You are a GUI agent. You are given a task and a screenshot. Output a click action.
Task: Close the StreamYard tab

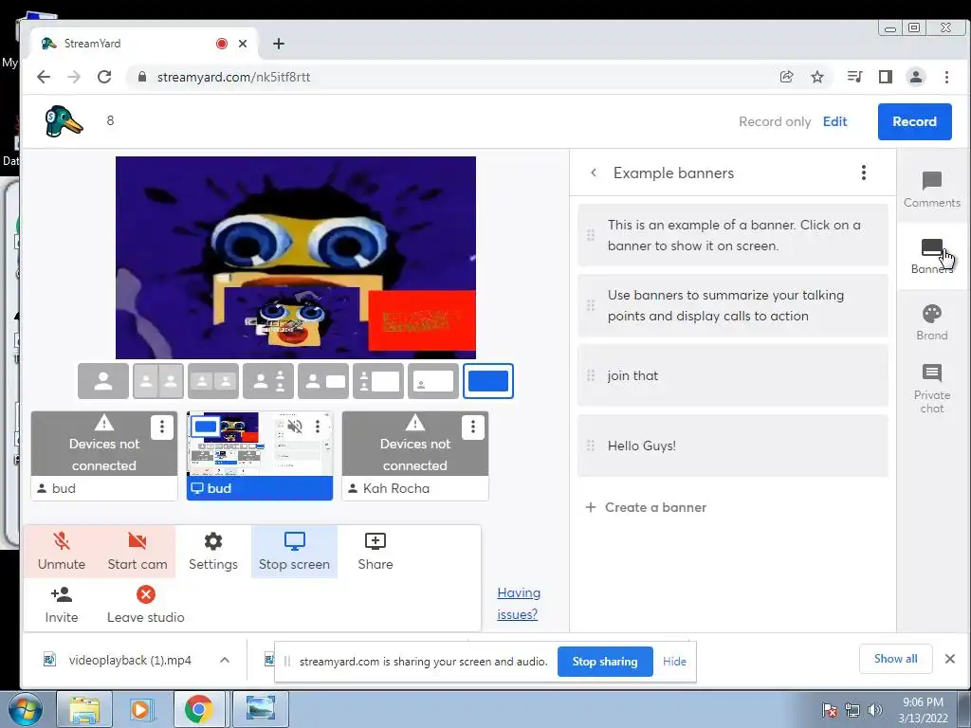[x=243, y=44]
